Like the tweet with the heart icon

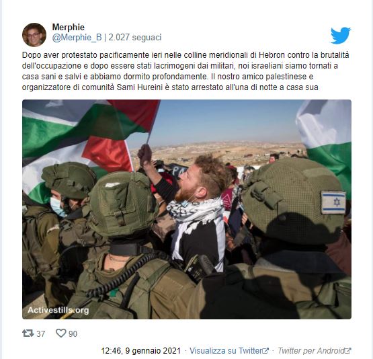click(x=61, y=333)
